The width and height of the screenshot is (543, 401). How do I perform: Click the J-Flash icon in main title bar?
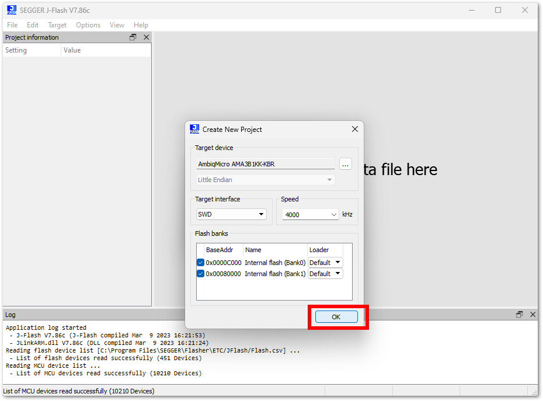click(12, 10)
